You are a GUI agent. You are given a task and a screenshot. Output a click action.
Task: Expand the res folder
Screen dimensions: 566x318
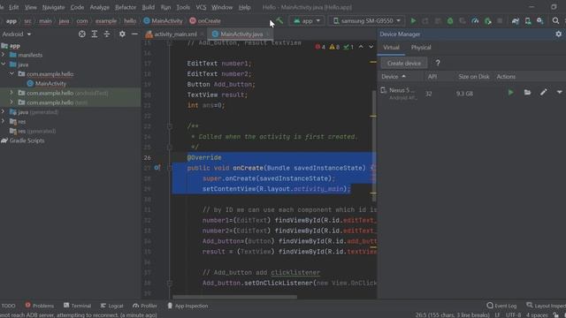tap(4, 121)
